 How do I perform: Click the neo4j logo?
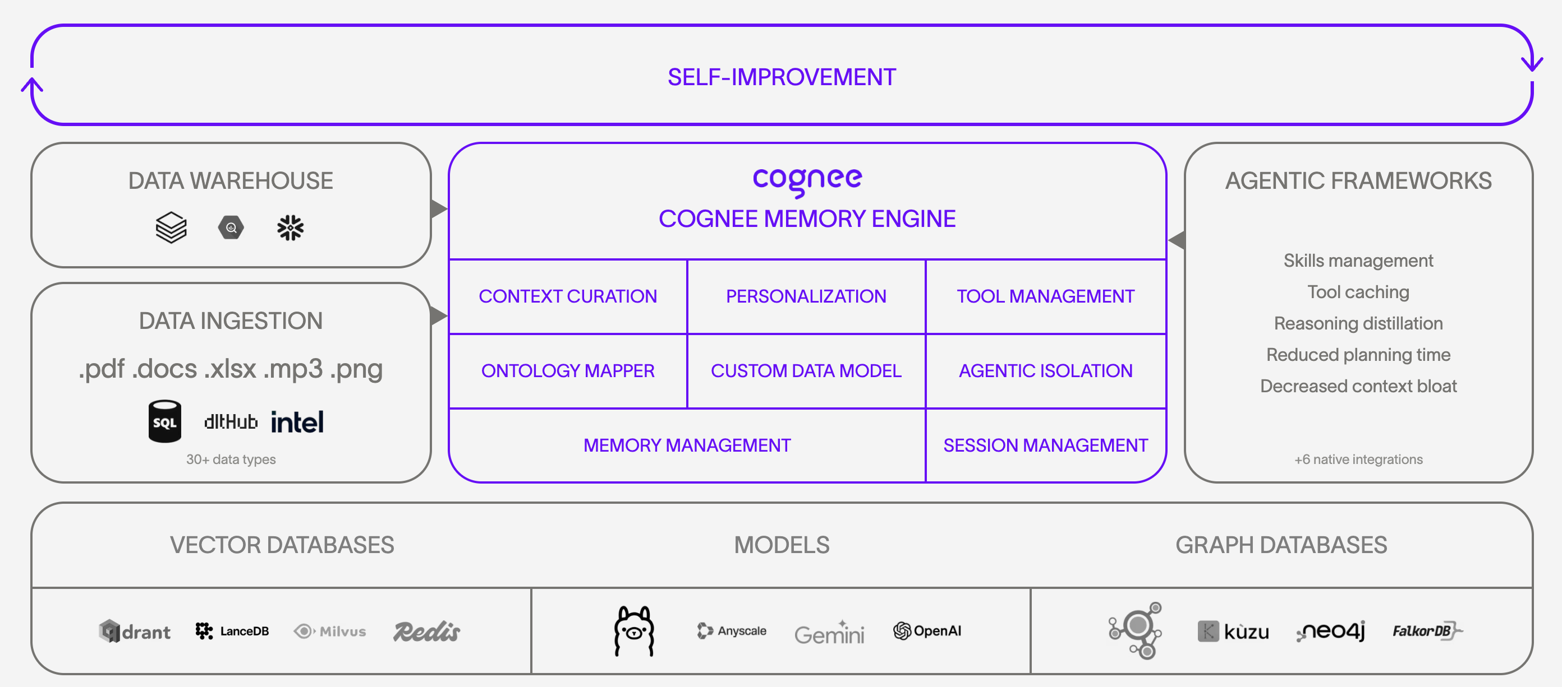pos(1331,630)
